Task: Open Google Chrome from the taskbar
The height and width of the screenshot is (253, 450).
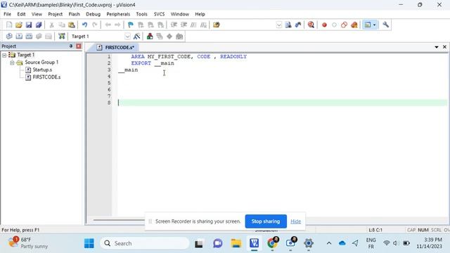Action: 273,243
